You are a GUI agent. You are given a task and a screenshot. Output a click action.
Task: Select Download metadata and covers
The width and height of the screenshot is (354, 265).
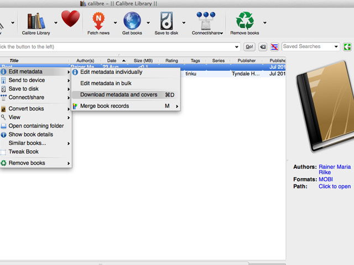pyautogui.click(x=126, y=94)
